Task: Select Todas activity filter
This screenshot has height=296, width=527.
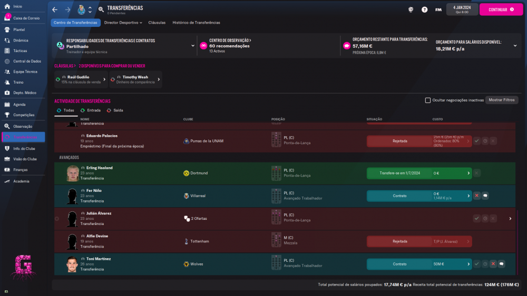Action: click(x=65, y=110)
